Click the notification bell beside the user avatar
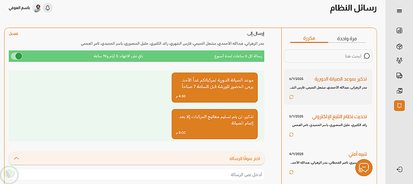The height and width of the screenshot is (184, 413). tap(47, 8)
